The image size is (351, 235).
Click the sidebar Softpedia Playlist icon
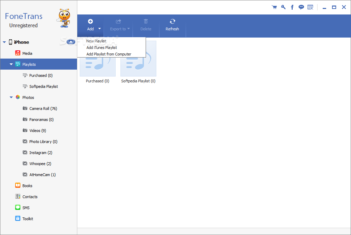(25, 86)
